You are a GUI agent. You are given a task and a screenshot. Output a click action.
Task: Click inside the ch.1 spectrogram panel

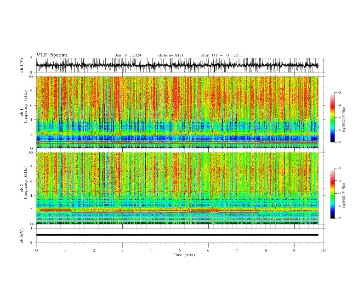[177, 112]
